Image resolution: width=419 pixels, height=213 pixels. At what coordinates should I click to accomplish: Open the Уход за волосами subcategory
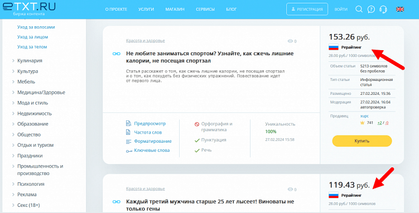click(36, 27)
